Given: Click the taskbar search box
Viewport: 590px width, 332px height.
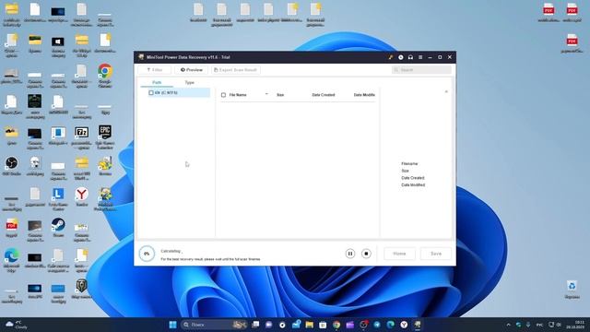Looking at the screenshot, I should [x=214, y=325].
